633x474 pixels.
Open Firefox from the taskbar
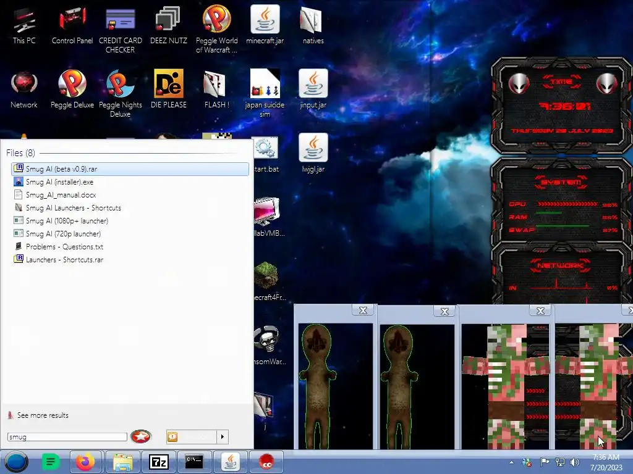pos(85,462)
